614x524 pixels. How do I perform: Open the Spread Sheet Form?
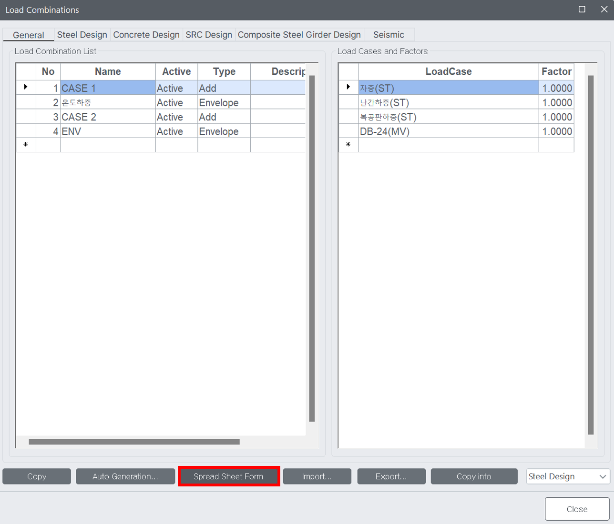(x=228, y=476)
